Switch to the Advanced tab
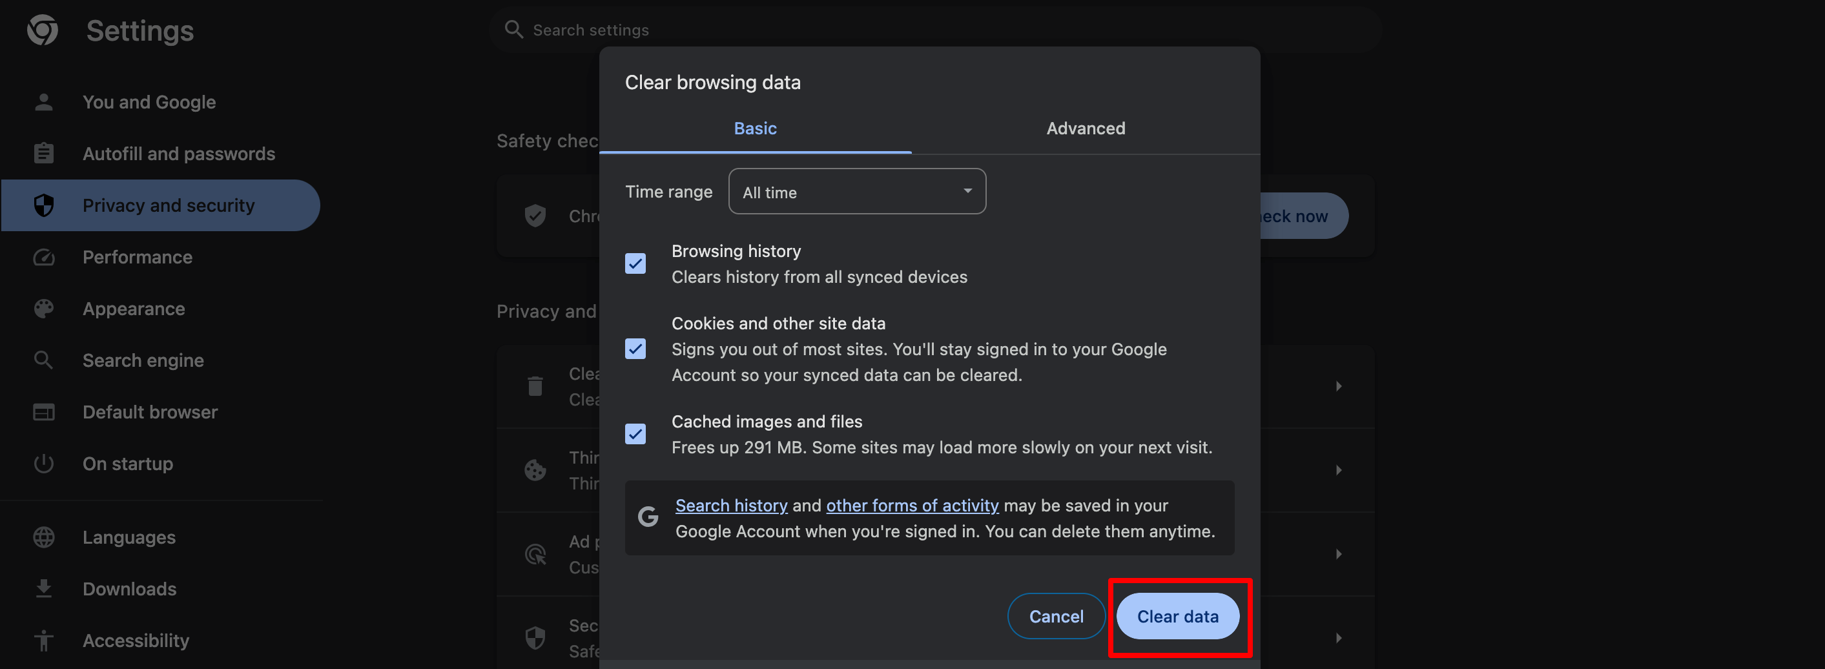This screenshot has width=1825, height=669. pyautogui.click(x=1086, y=129)
